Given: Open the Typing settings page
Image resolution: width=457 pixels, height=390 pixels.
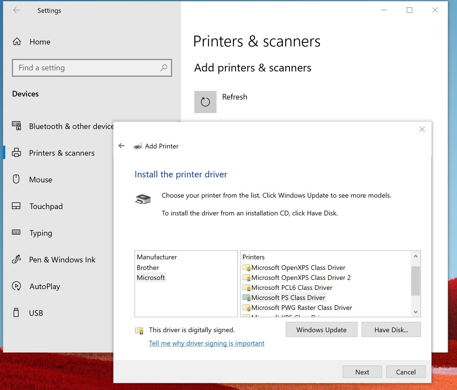Looking at the screenshot, I should click(x=41, y=233).
